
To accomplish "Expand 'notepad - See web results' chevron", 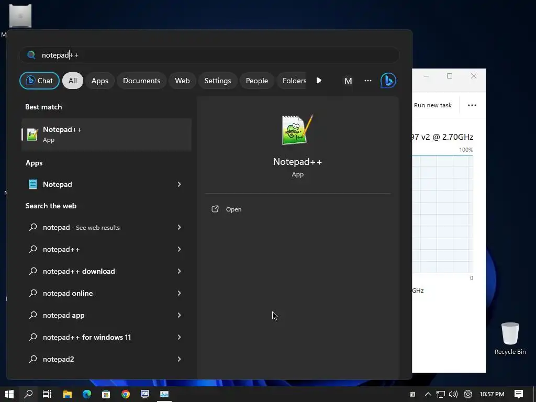I will [x=179, y=227].
